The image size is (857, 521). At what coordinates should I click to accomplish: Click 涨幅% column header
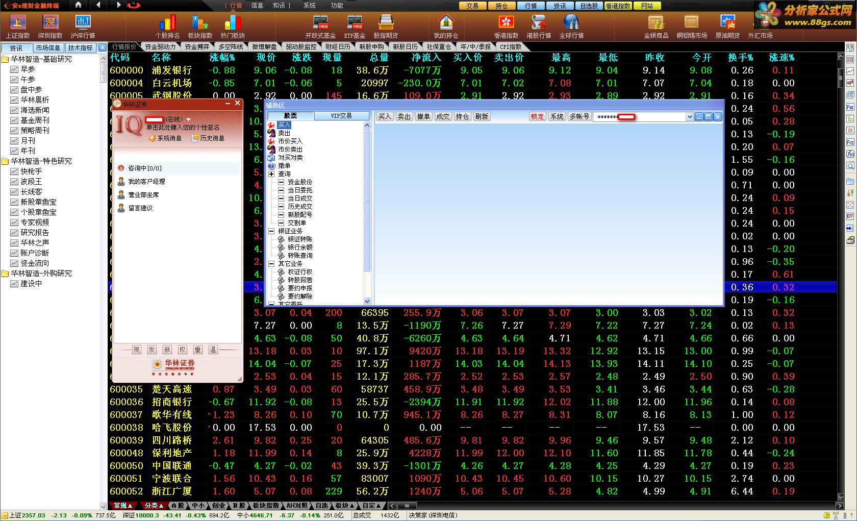point(222,58)
